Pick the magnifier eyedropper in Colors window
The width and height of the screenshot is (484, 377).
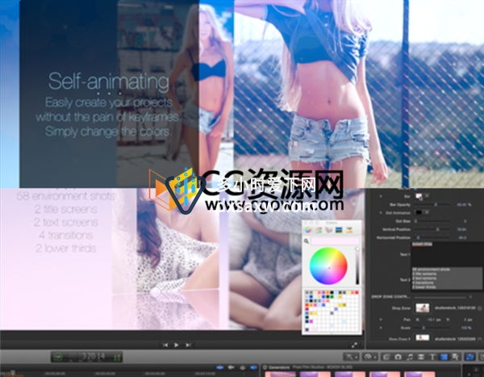click(307, 241)
